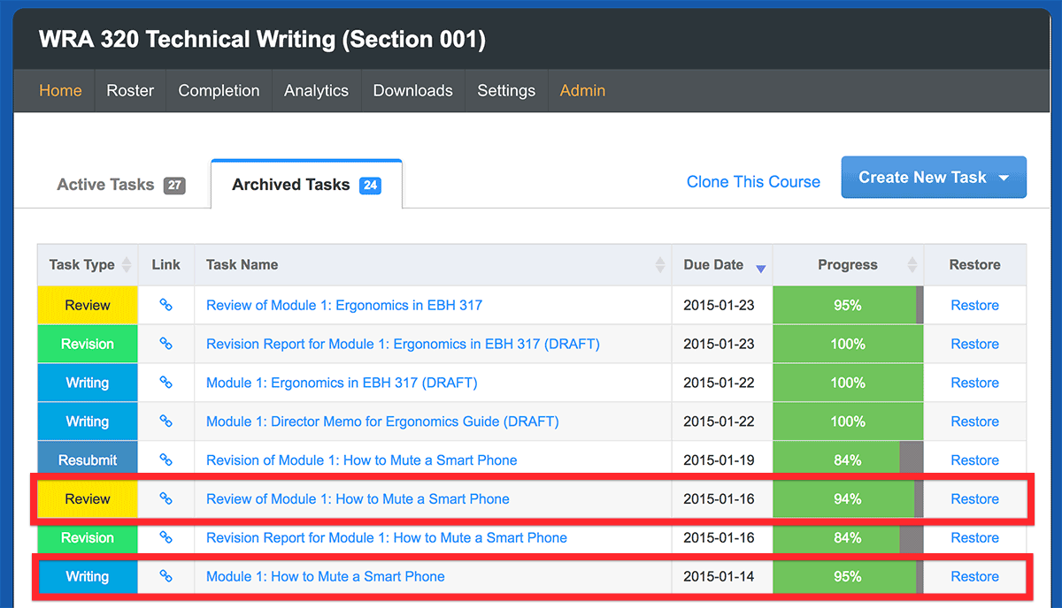The height and width of the screenshot is (608, 1062).
Task: Open Director Memo for Ergonomics Guide (DRAFT)
Action: (x=382, y=422)
